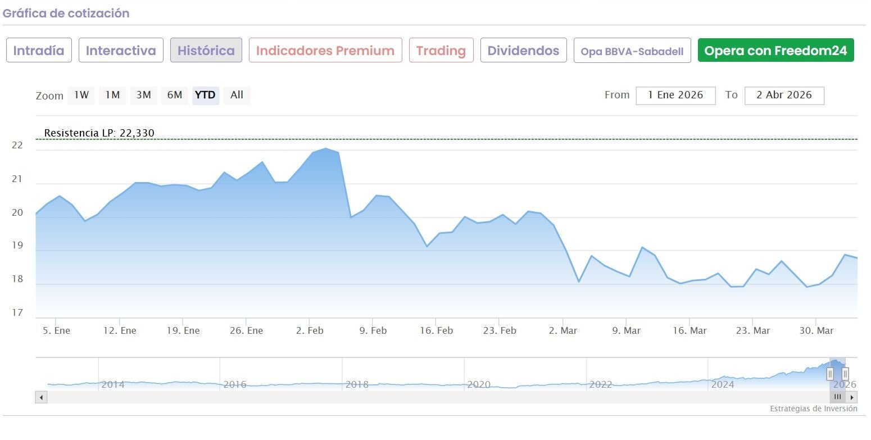
Task: Switch zoom to 6M
Action: click(174, 96)
